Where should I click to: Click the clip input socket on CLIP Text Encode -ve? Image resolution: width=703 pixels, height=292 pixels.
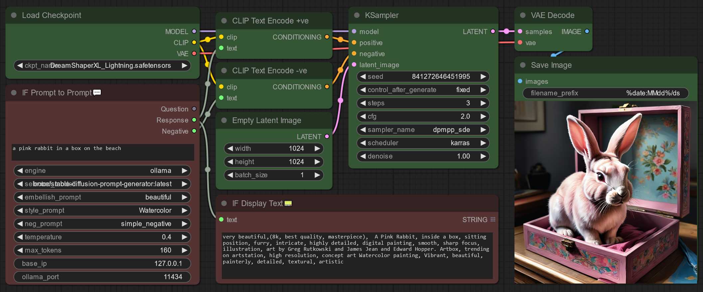221,87
